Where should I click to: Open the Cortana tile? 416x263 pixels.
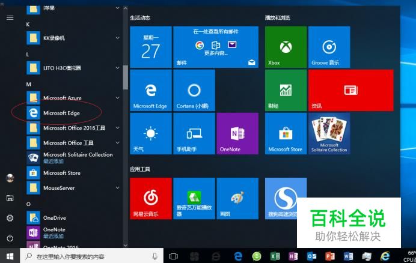(194, 90)
